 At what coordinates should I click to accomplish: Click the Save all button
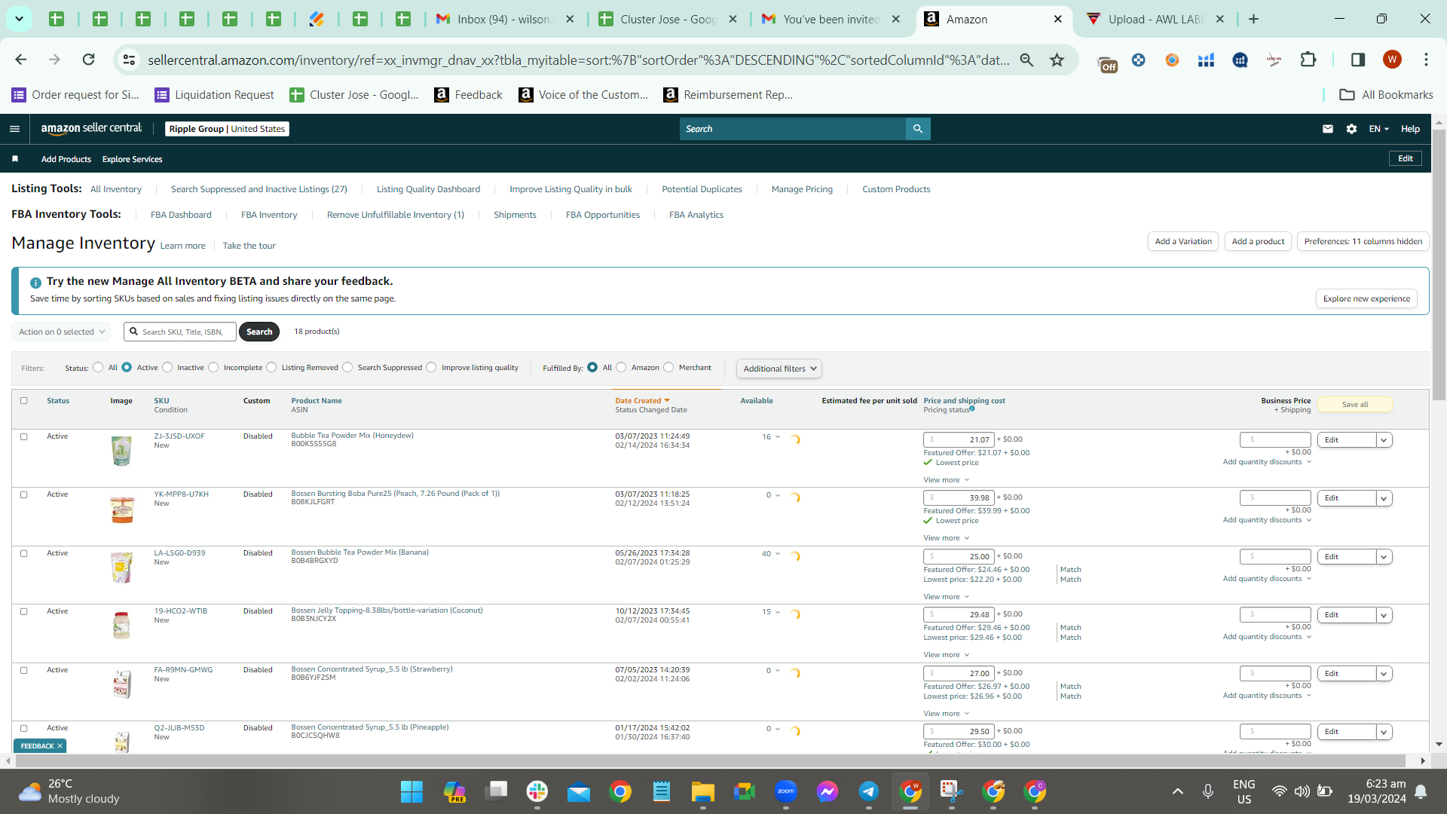click(x=1354, y=405)
